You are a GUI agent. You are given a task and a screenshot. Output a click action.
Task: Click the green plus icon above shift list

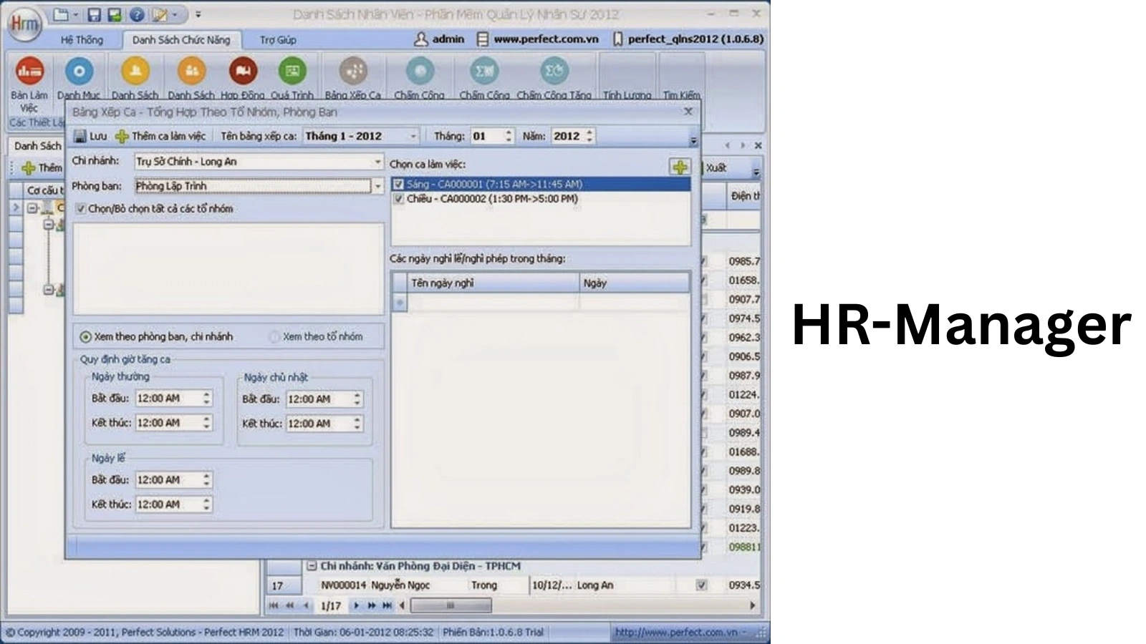[x=679, y=167]
